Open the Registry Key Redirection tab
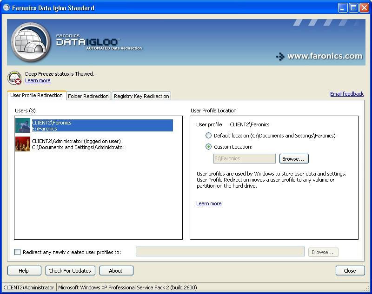The width and height of the screenshot is (372, 294). 141,96
